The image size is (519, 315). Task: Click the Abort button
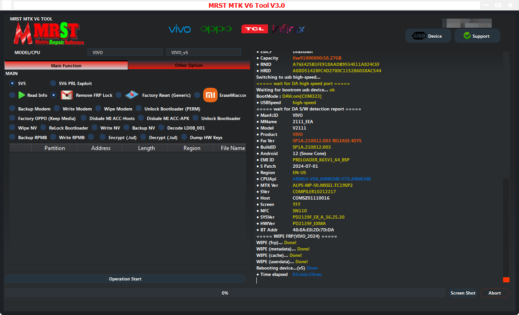tap(494, 293)
